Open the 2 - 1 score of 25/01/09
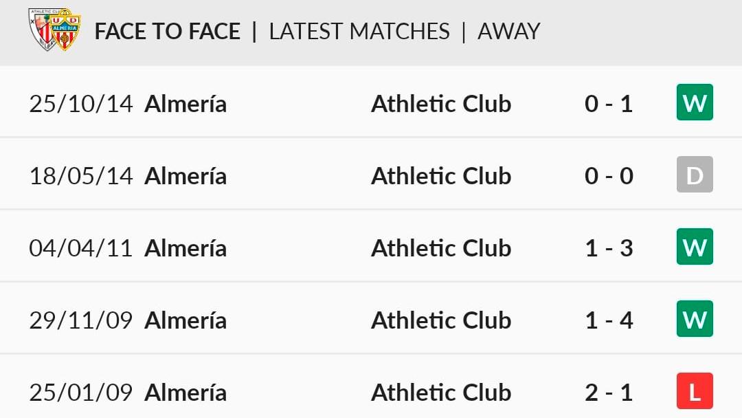This screenshot has width=742, height=418. (x=609, y=393)
